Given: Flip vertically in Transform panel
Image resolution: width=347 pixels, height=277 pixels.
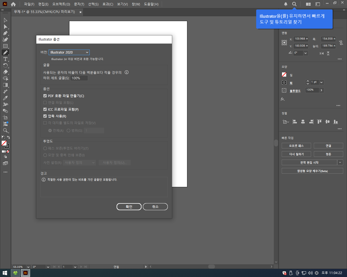Looking at the screenshot, I should [328, 53].
